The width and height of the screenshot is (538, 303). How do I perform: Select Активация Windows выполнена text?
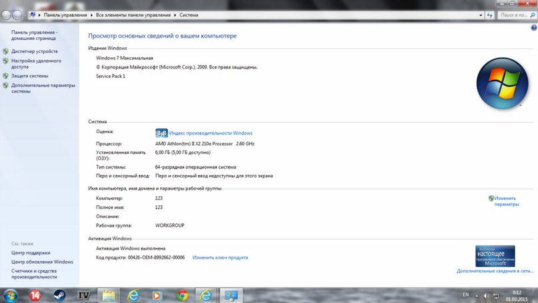click(x=131, y=248)
